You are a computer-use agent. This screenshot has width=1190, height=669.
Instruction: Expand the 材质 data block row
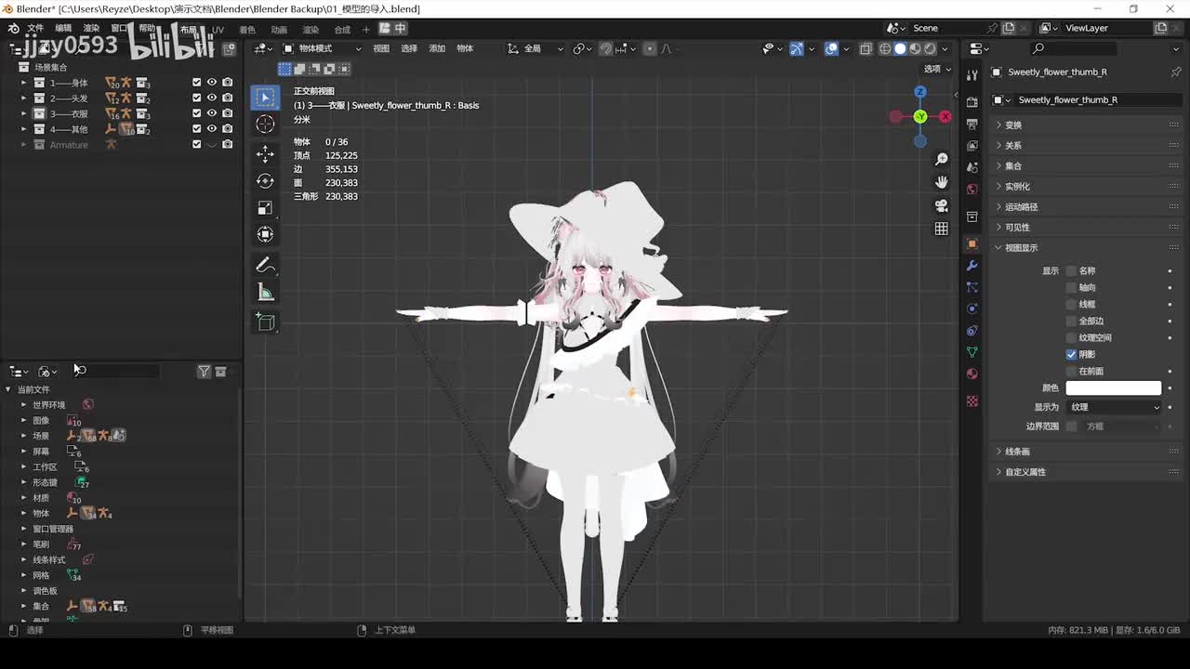(x=23, y=498)
